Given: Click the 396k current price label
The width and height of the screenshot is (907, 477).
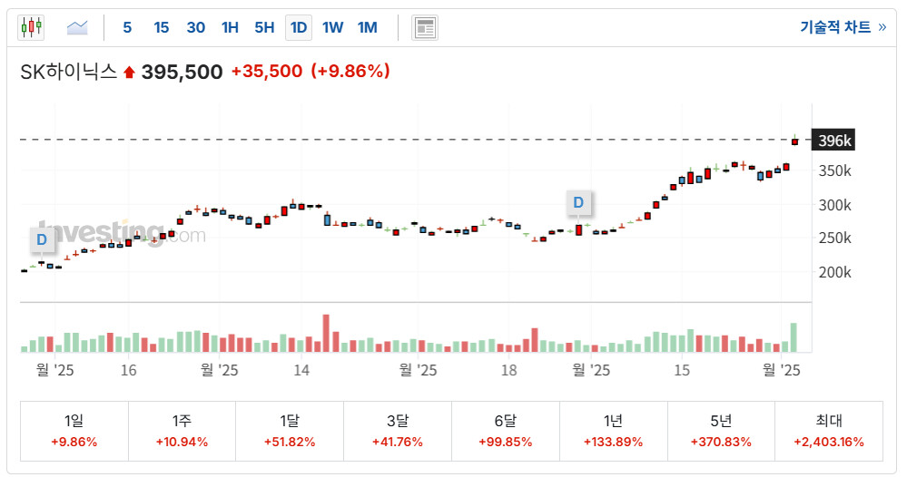Looking at the screenshot, I should [x=833, y=141].
